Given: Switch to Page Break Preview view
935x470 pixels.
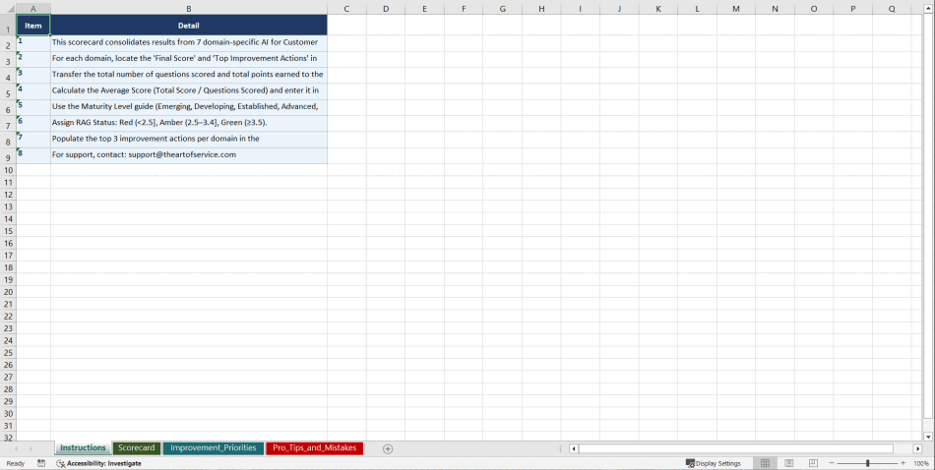Looking at the screenshot, I should pos(813,463).
